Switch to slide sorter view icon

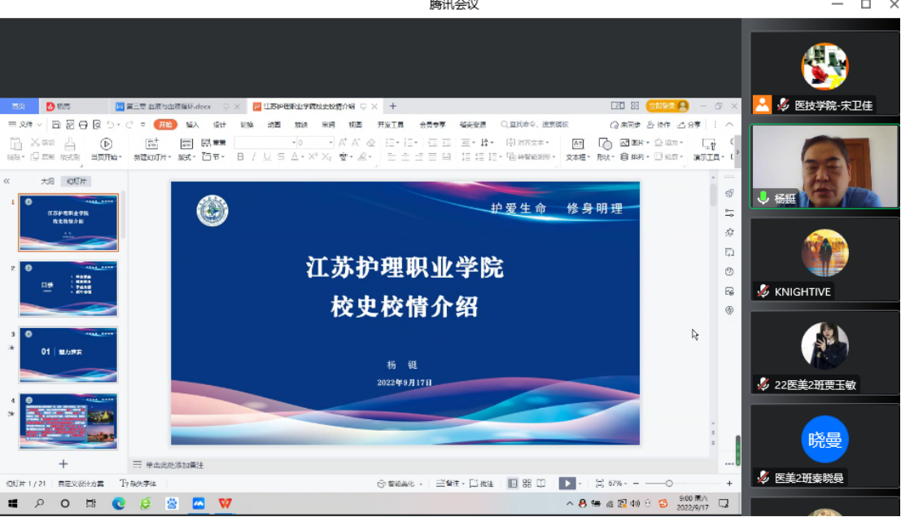click(527, 484)
